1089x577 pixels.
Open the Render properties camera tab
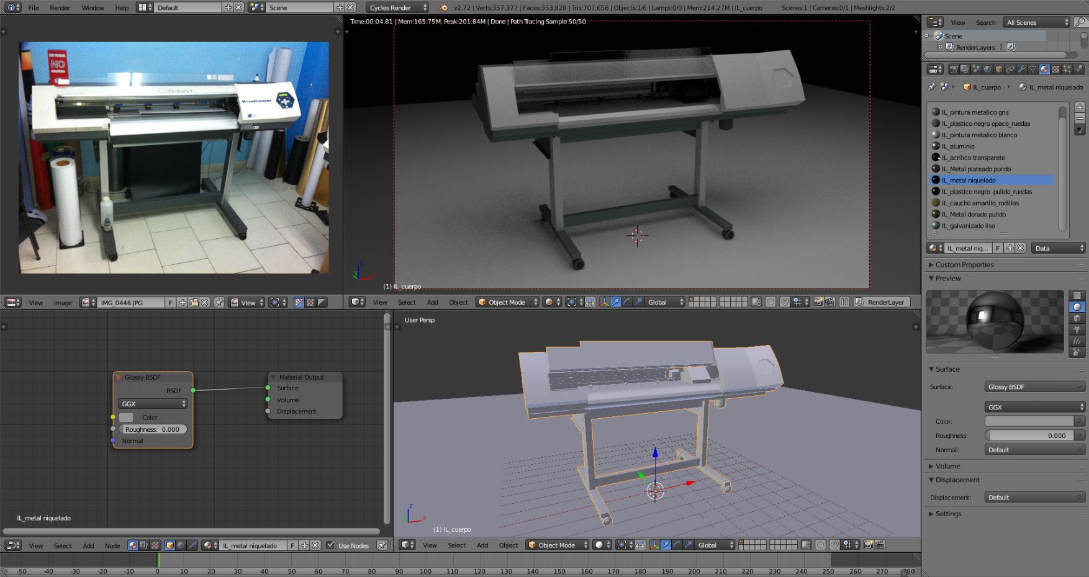[954, 69]
